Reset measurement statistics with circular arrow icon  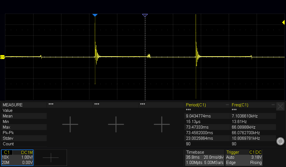(x=280, y=141)
